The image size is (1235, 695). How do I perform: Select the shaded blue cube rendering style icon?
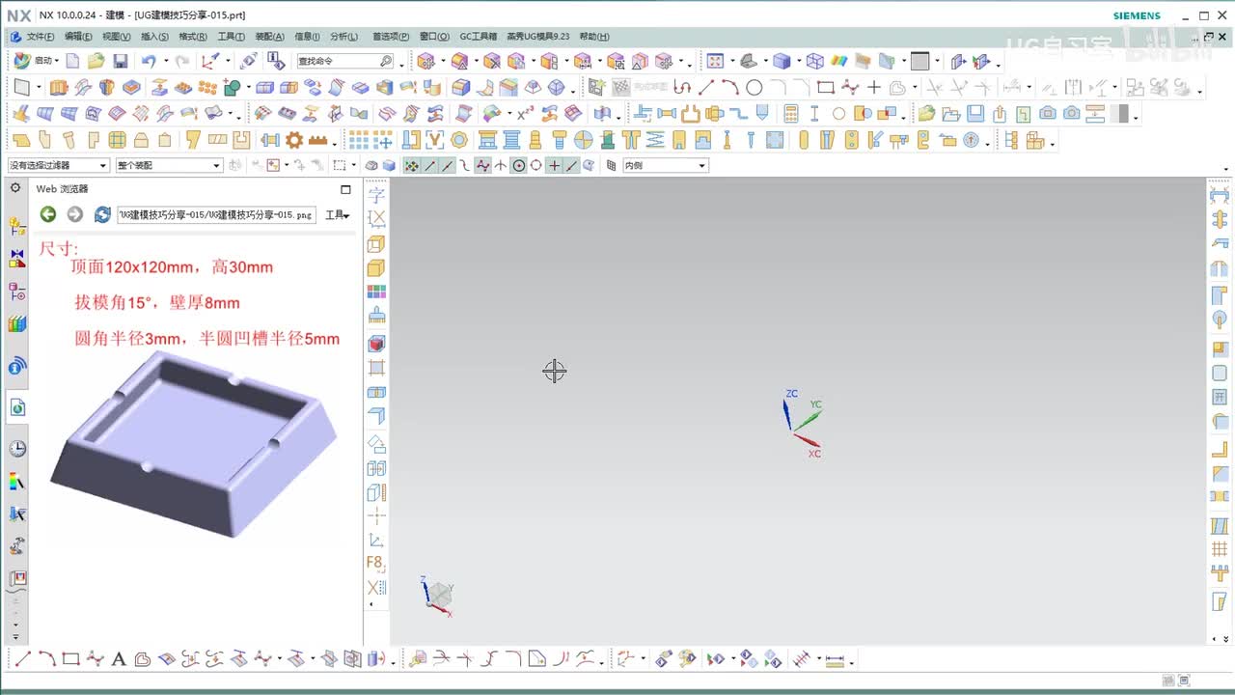[x=782, y=61]
